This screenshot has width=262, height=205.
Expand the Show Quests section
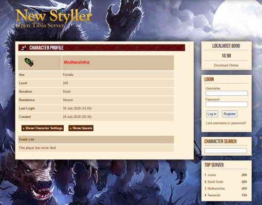click(x=81, y=128)
